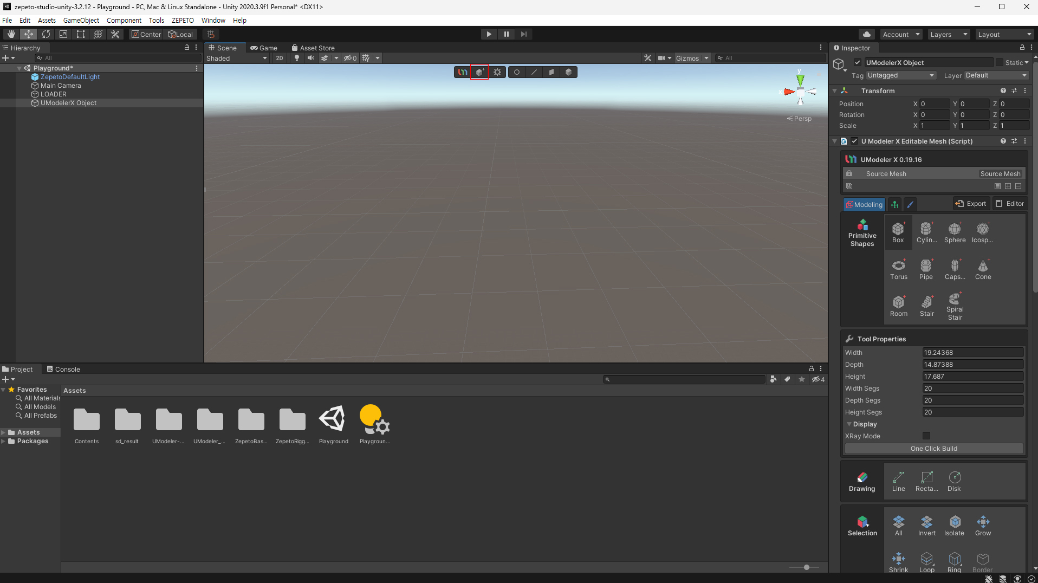Open the ZEPETO menu
Screen dimensions: 1038x583
183,20
